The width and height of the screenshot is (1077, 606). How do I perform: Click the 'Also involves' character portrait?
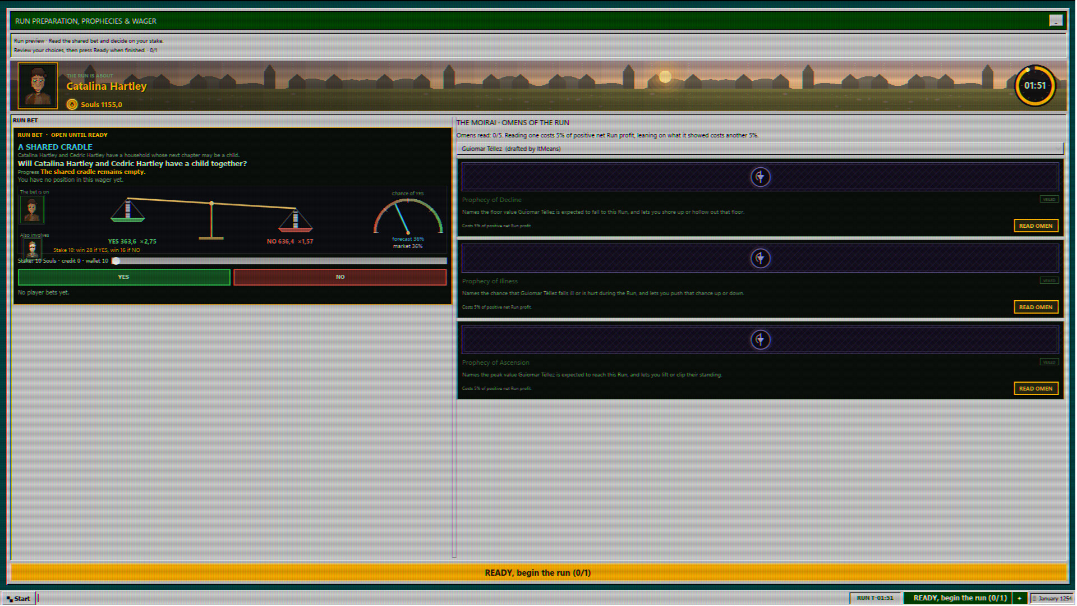tap(32, 247)
